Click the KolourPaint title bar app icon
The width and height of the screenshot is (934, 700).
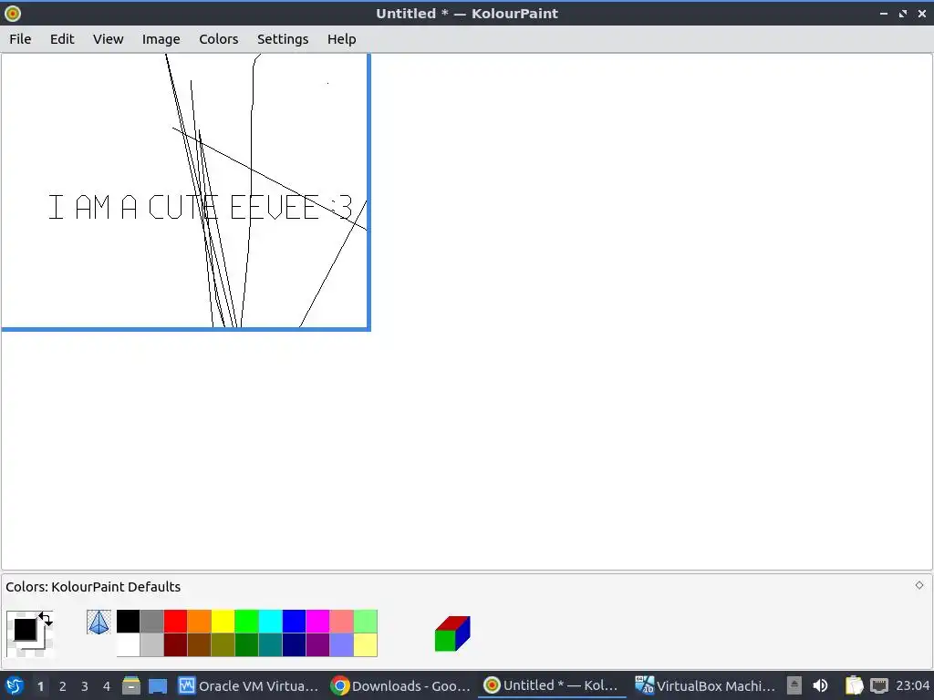tap(13, 13)
